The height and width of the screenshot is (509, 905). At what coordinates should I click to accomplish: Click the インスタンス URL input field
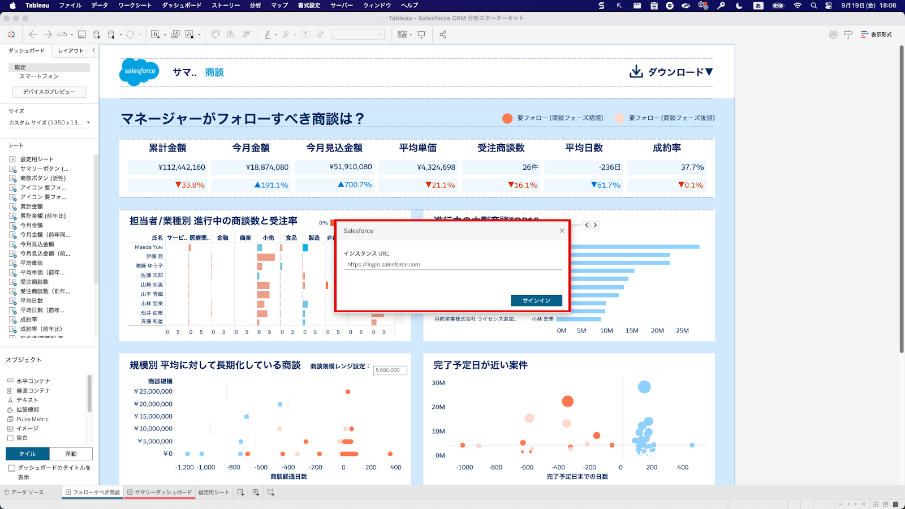click(x=453, y=264)
